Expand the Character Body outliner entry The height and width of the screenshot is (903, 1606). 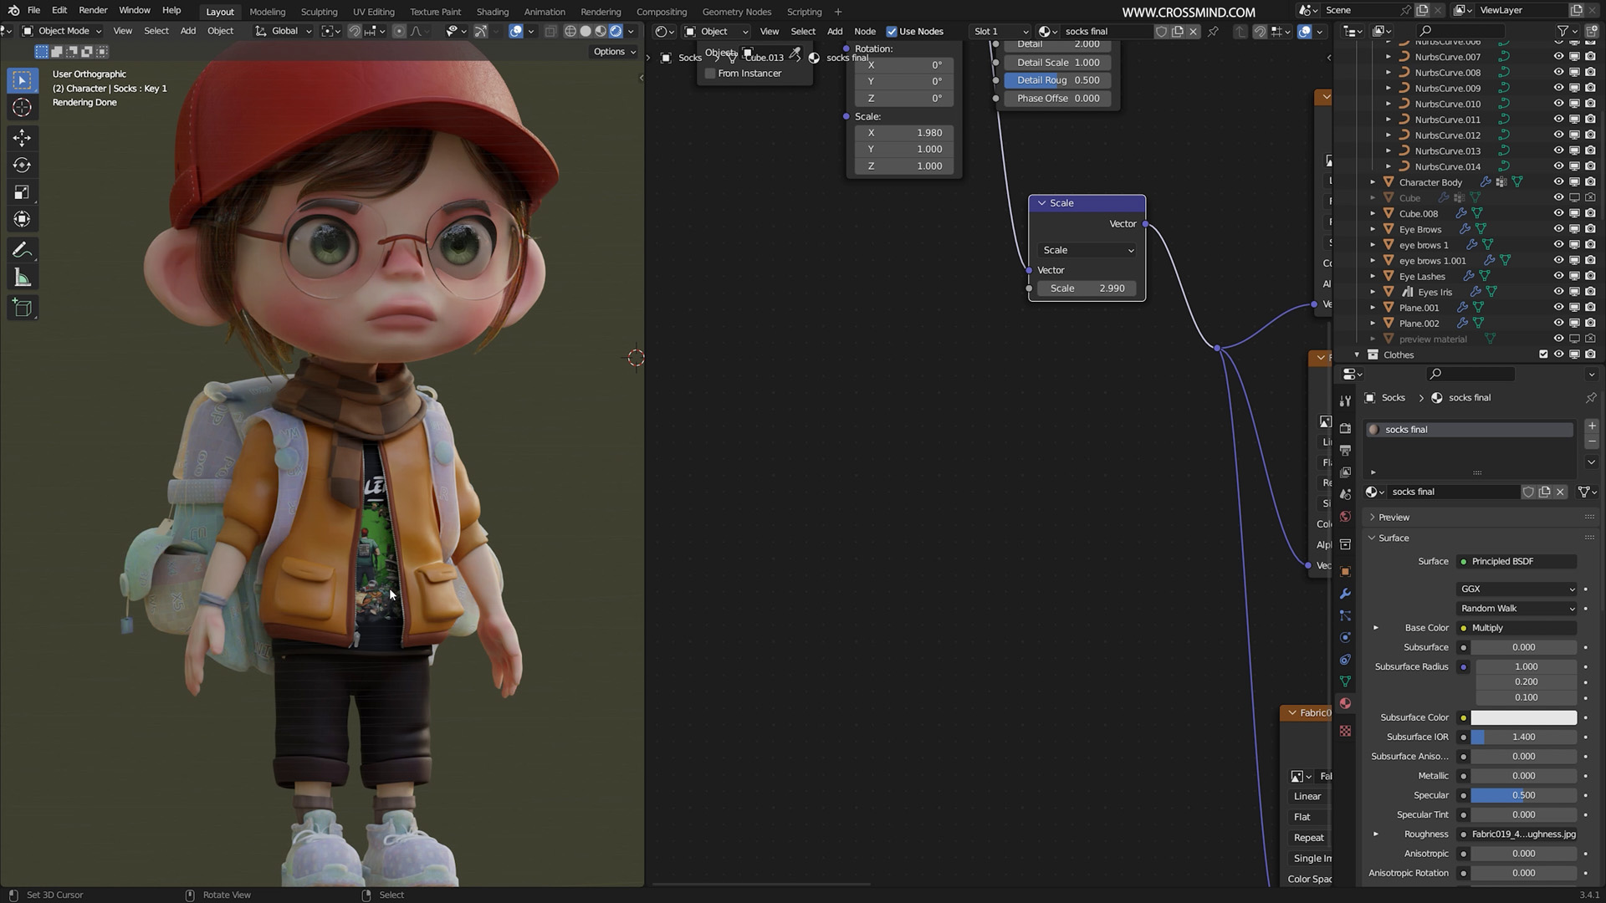click(x=1373, y=181)
